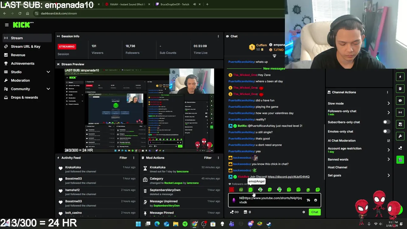Open Microsoft Edge from the taskbar
Screen dimensions: 407x229
(x=157, y=224)
